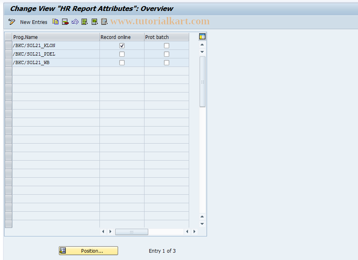Click the Prot batch column header
358x260 pixels.
click(x=167, y=37)
